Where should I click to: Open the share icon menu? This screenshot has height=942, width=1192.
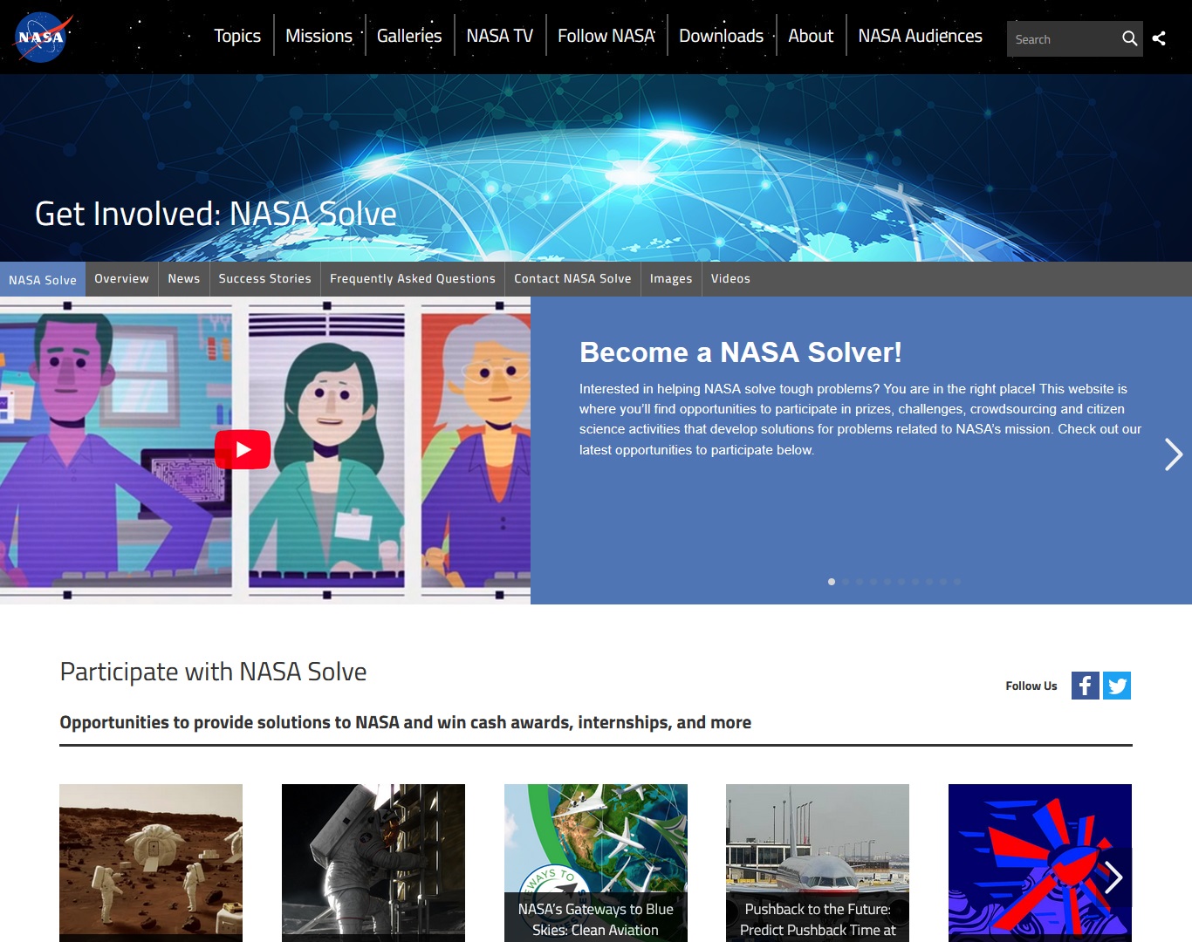click(x=1159, y=38)
